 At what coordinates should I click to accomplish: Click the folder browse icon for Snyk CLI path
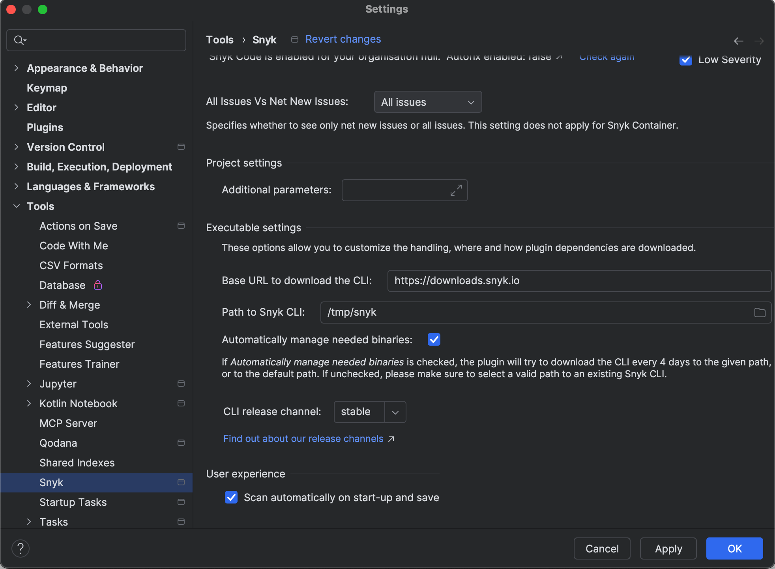pos(760,313)
